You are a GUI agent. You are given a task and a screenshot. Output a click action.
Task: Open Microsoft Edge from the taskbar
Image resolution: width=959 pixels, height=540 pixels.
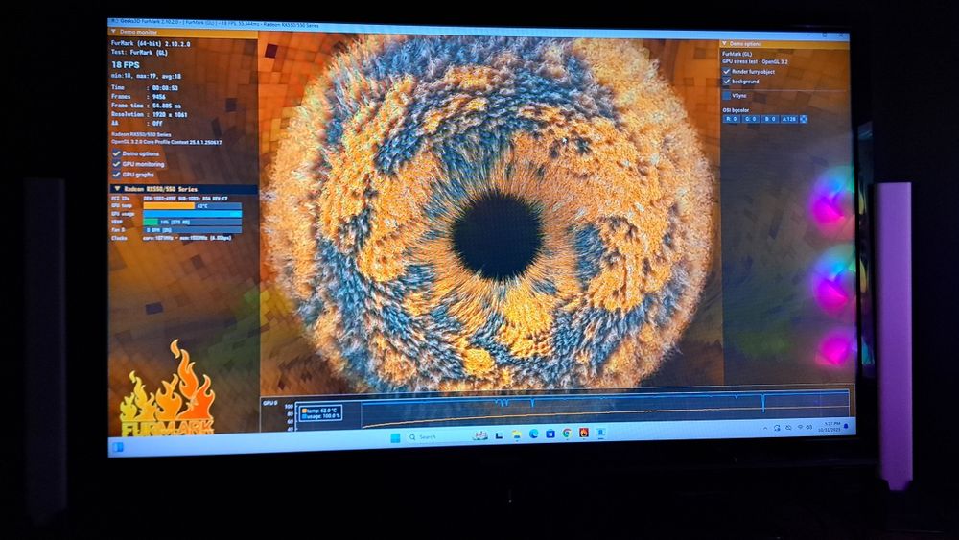[x=533, y=434]
